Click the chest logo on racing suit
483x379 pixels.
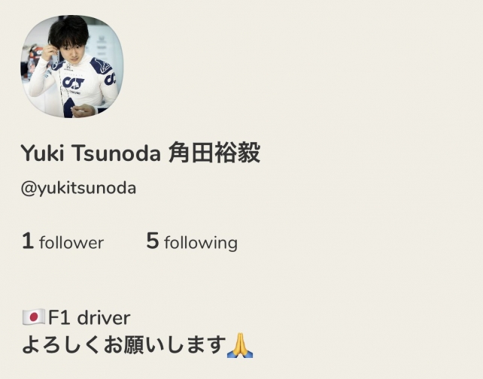coord(73,83)
